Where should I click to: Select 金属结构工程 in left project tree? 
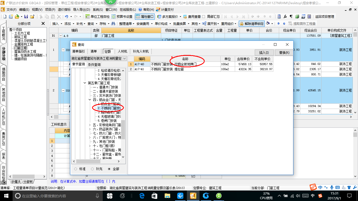(x=24, y=44)
